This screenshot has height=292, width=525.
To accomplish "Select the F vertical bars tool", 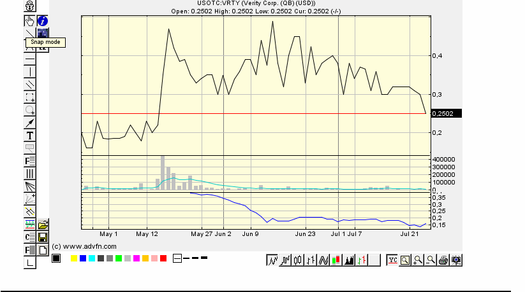I will click(x=29, y=250).
